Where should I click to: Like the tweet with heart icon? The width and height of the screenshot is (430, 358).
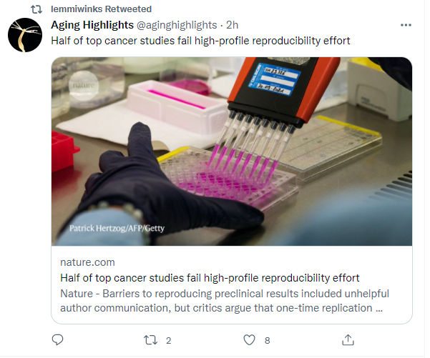point(250,340)
